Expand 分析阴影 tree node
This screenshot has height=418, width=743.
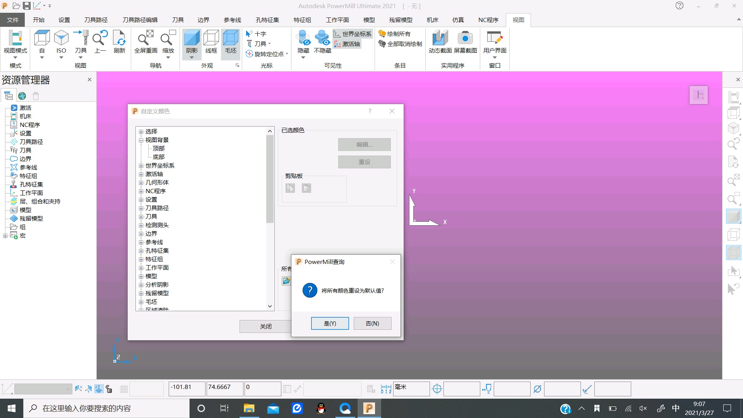141,285
